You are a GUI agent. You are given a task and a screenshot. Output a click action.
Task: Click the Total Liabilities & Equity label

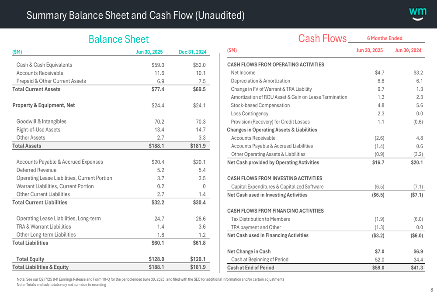pyautogui.click(x=40, y=267)
